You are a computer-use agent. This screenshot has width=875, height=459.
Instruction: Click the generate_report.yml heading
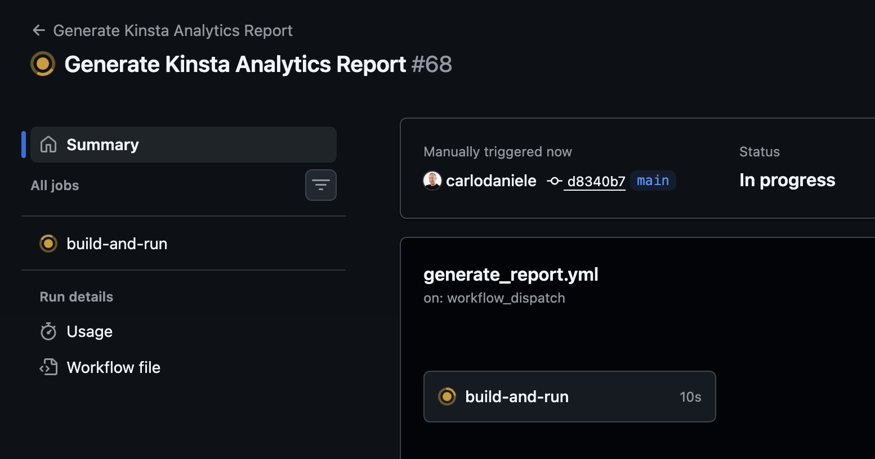(x=511, y=274)
